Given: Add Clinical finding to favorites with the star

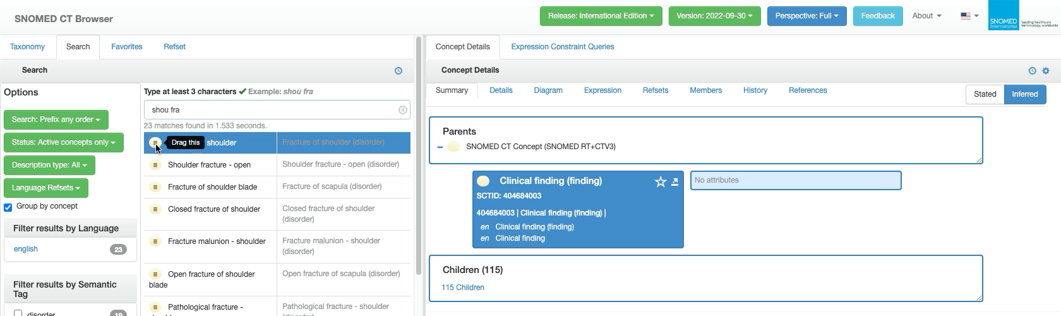Looking at the screenshot, I should 661,182.
